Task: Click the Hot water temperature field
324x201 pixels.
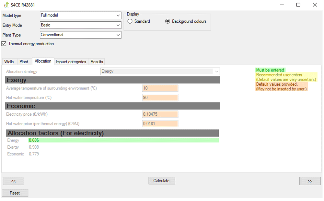Action: [160, 98]
